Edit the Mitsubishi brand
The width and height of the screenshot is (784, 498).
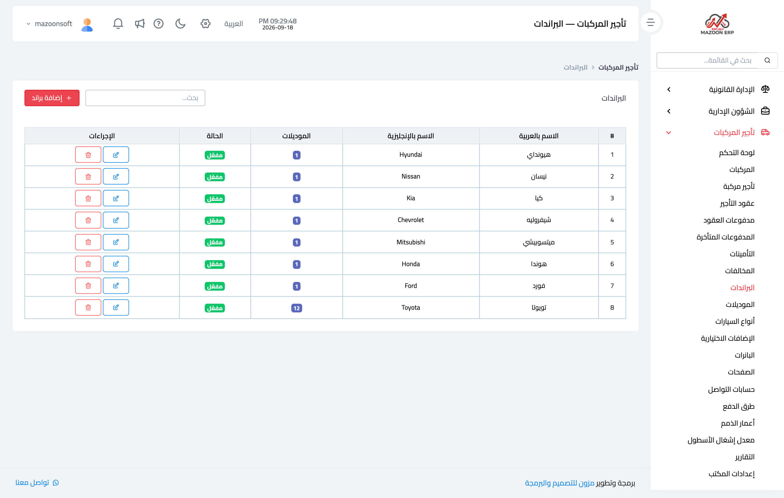[116, 242]
